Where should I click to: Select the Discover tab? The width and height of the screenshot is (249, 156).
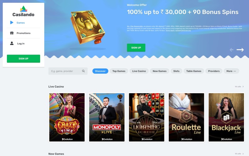[100, 71]
